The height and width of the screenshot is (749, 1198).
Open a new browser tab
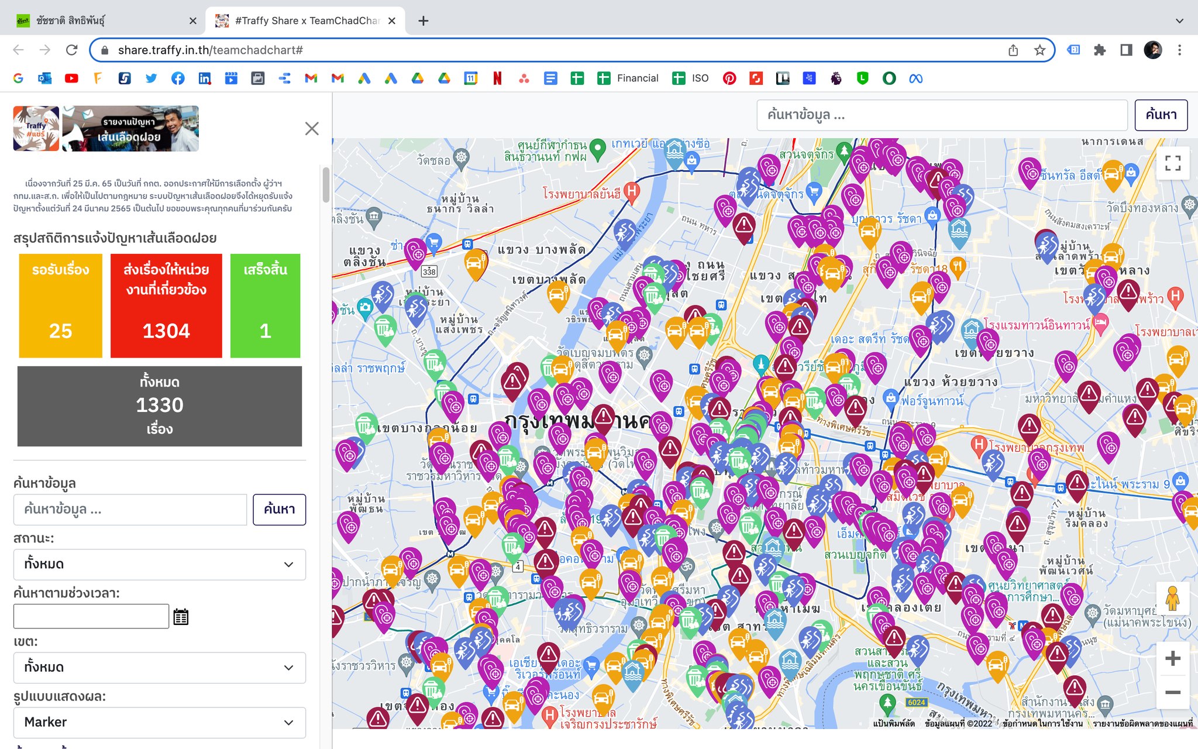coord(424,21)
